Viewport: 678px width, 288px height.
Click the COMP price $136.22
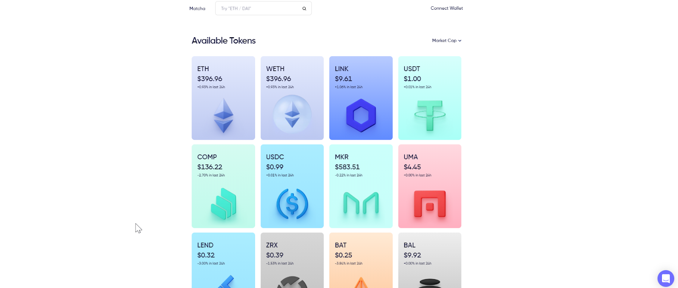210,167
